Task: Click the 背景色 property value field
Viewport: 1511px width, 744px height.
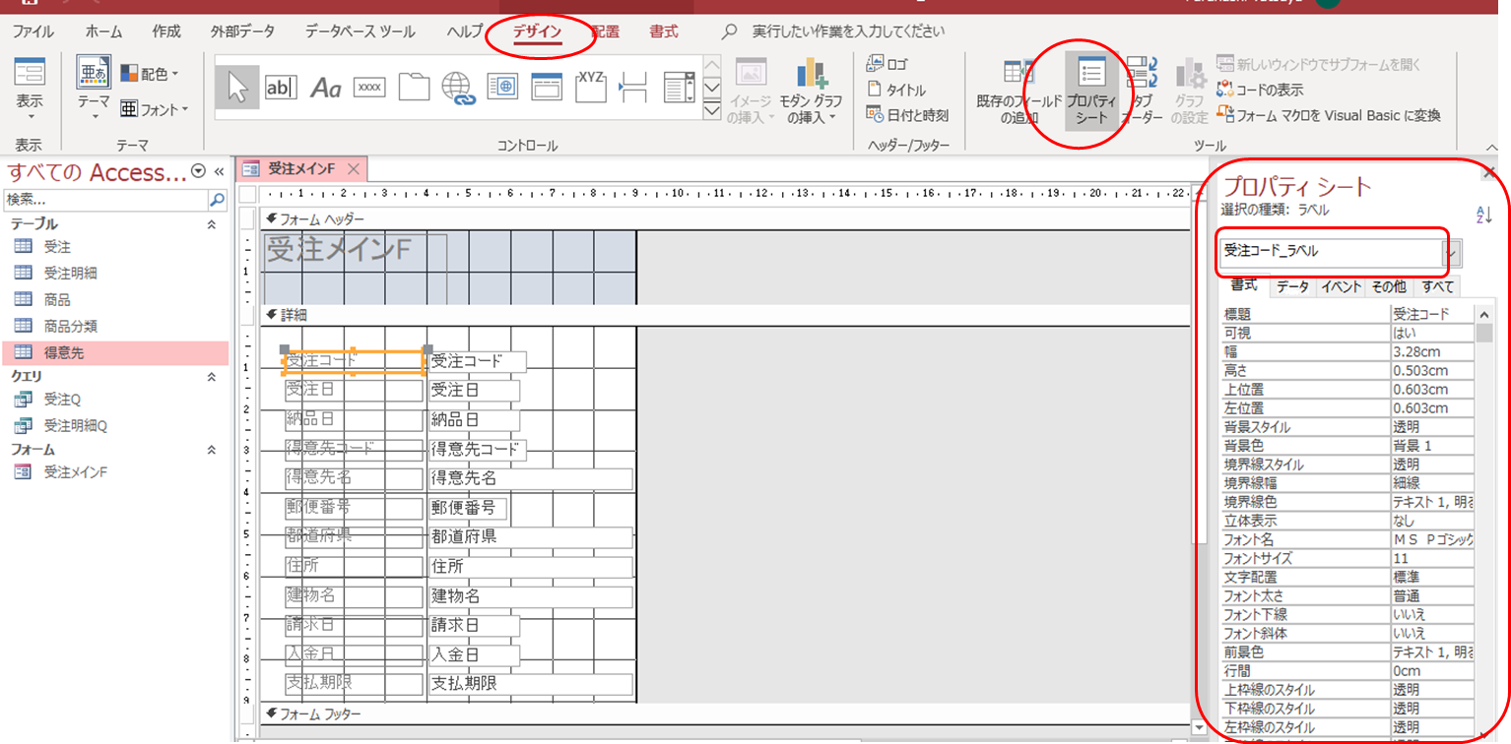Action: click(1432, 446)
